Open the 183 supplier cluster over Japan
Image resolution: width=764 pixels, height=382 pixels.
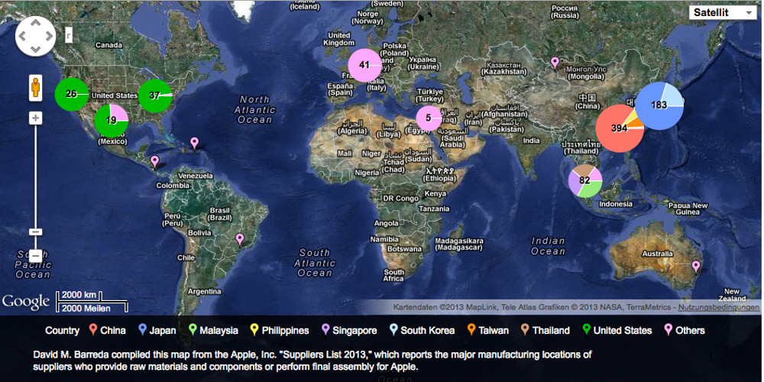pos(659,105)
